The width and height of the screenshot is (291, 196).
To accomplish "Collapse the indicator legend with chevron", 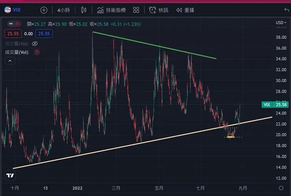I will pos(10,61).
